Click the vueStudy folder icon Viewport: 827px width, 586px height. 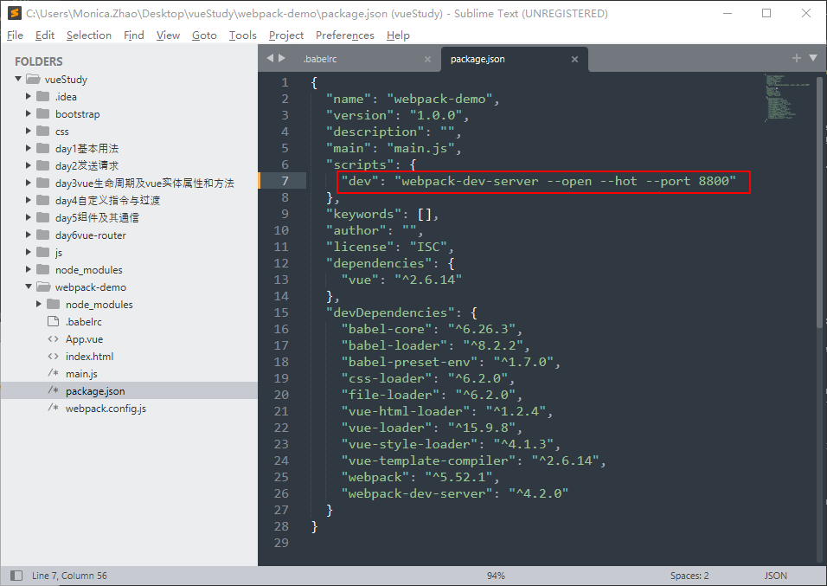pos(33,79)
